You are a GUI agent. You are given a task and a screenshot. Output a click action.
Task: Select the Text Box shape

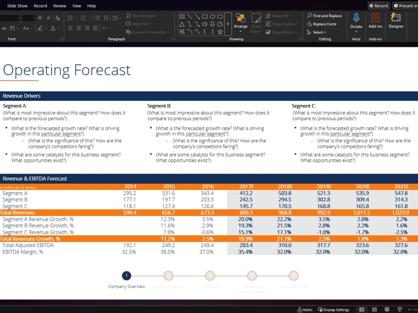[x=182, y=17]
